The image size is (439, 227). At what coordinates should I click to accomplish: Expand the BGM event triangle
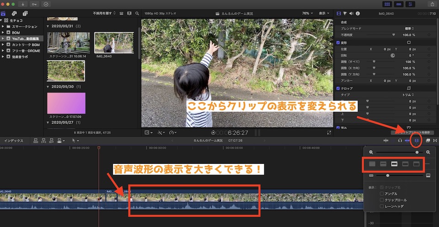pyautogui.click(x=3, y=32)
